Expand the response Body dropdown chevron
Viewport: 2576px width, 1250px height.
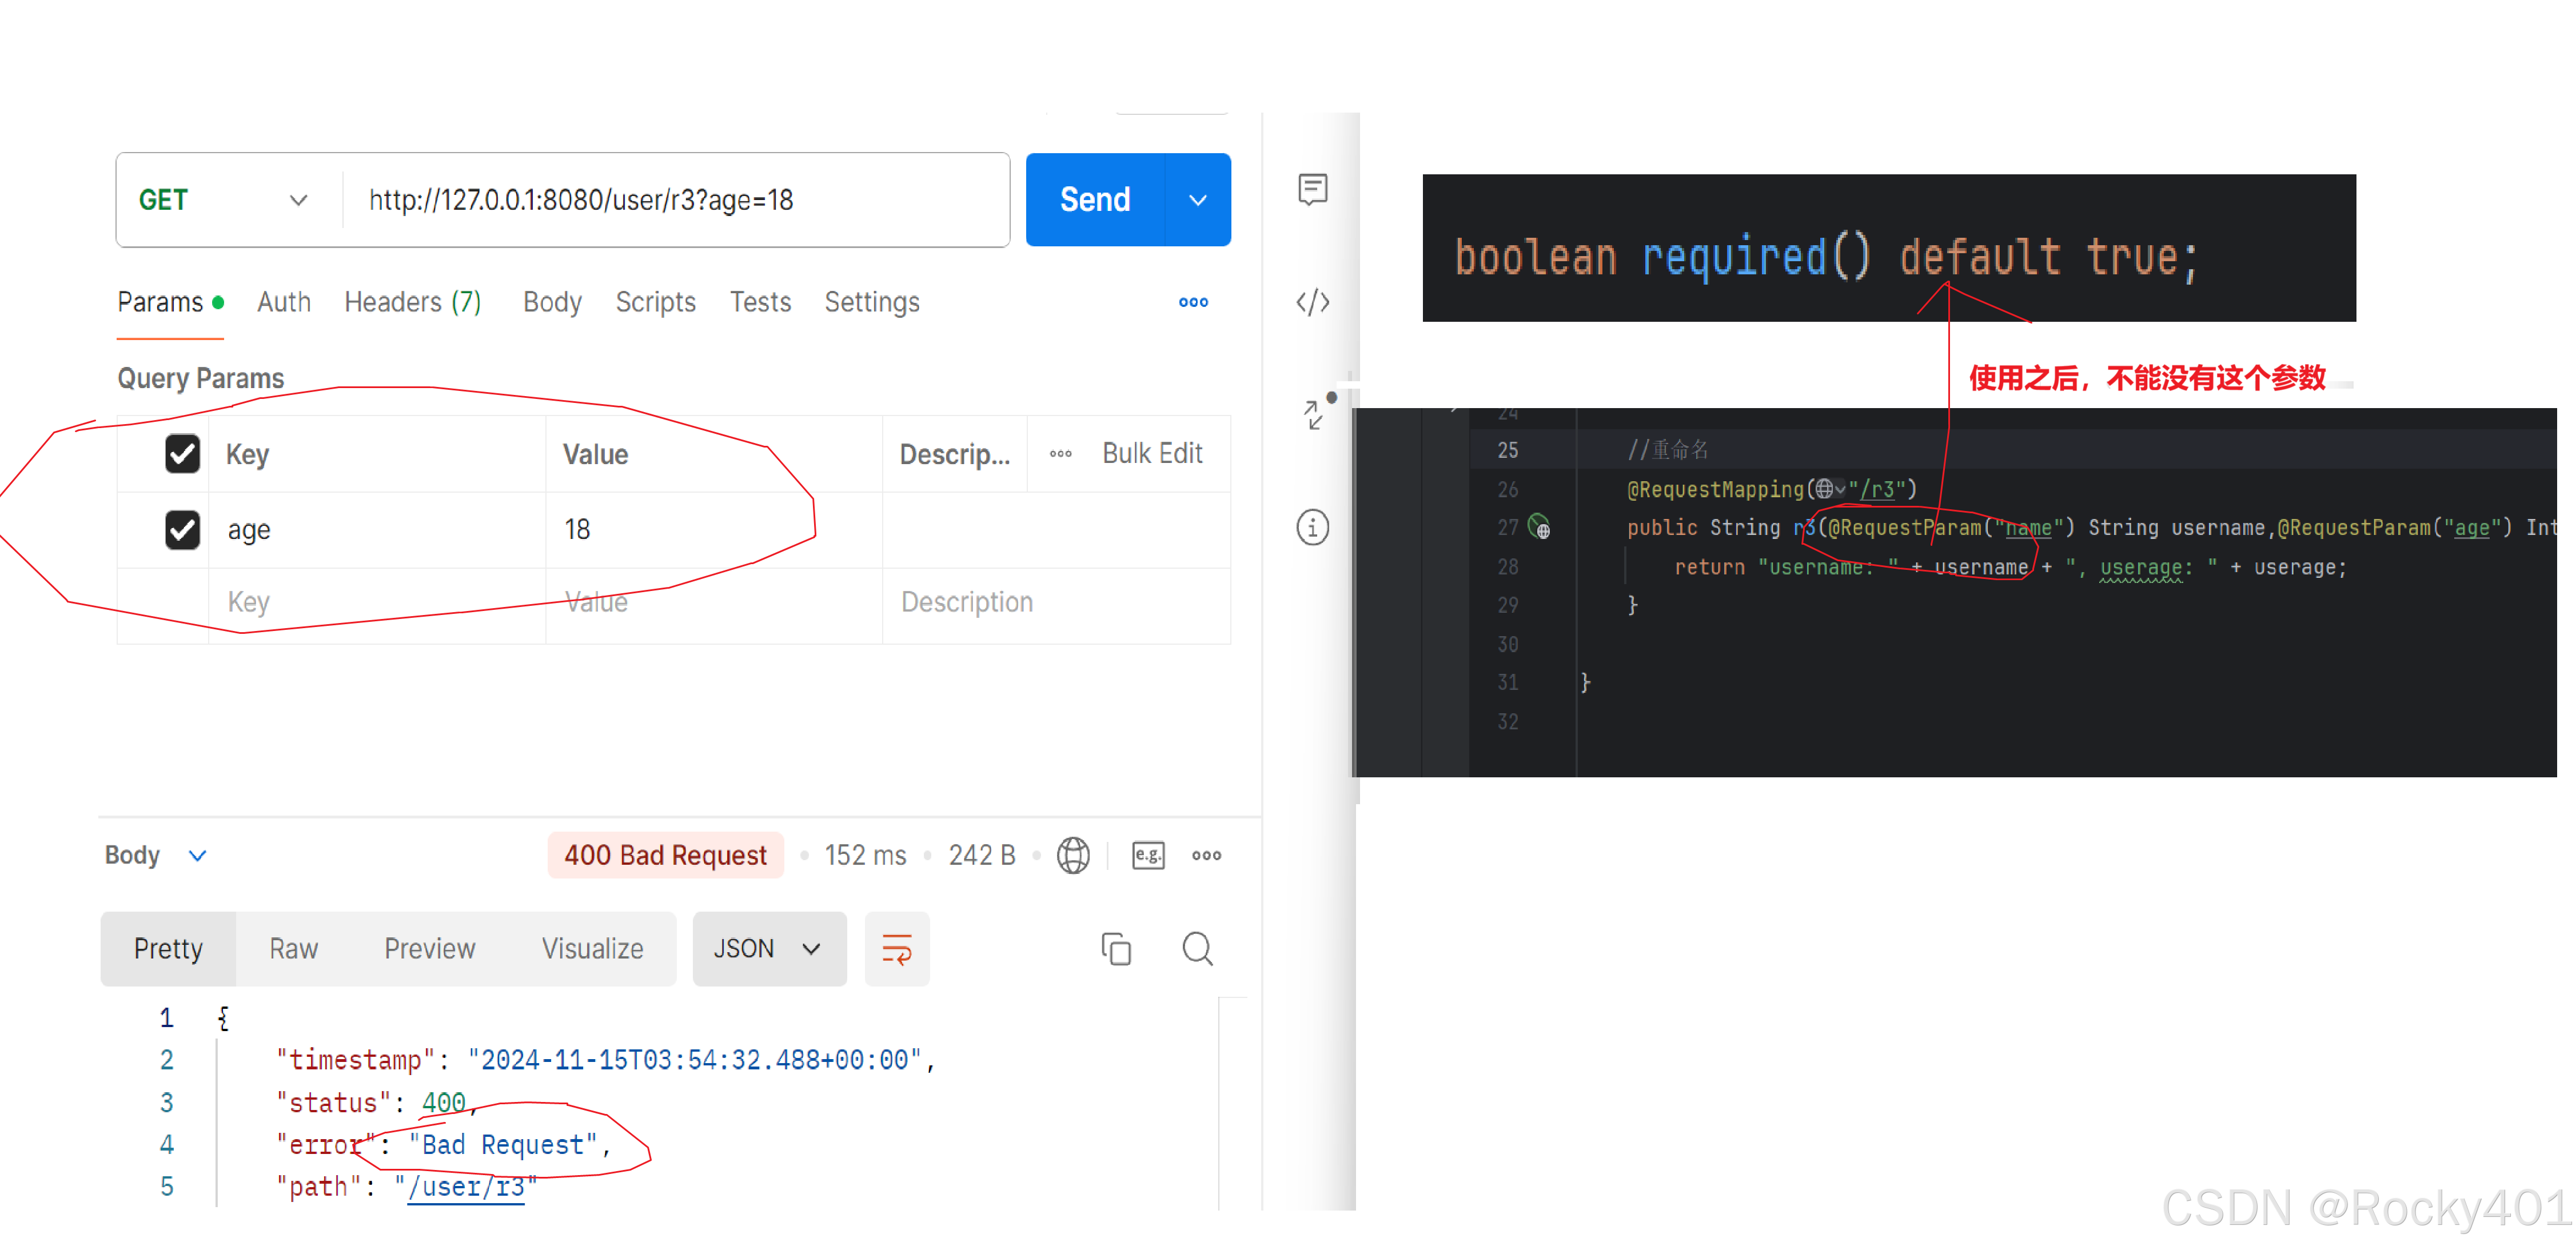coord(197,856)
